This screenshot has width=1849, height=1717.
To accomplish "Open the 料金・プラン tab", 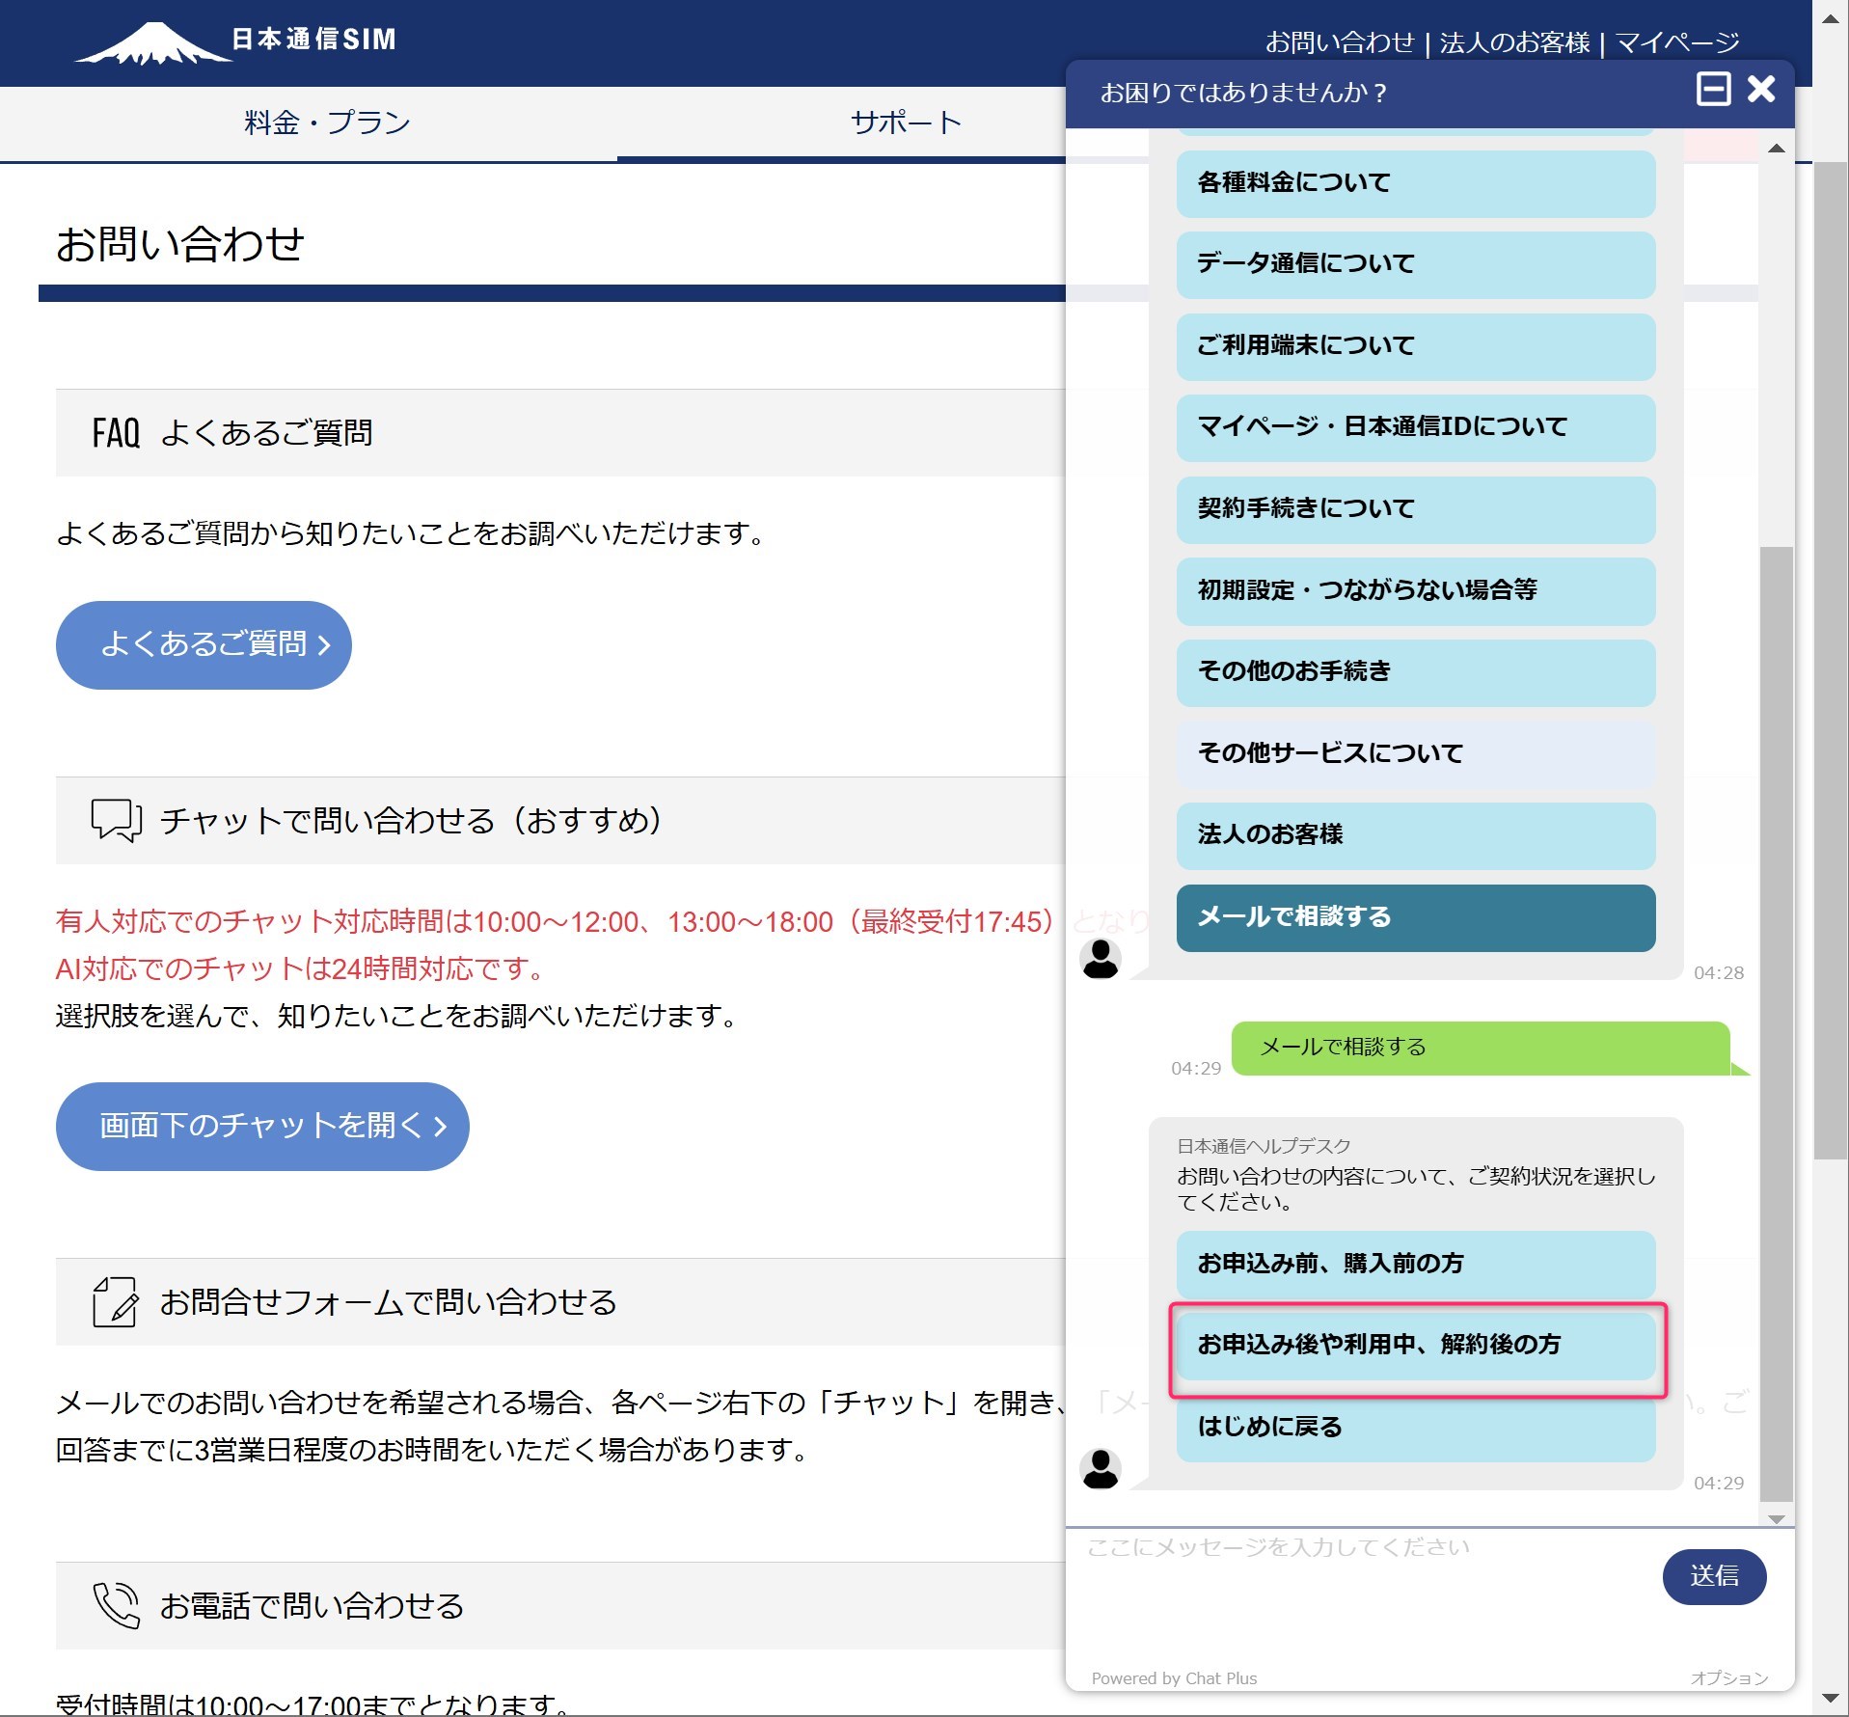I will pos(328,123).
